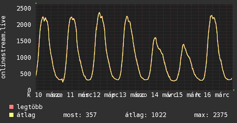
Task: Click the 0 y-axis label
Action: coord(29,90)
